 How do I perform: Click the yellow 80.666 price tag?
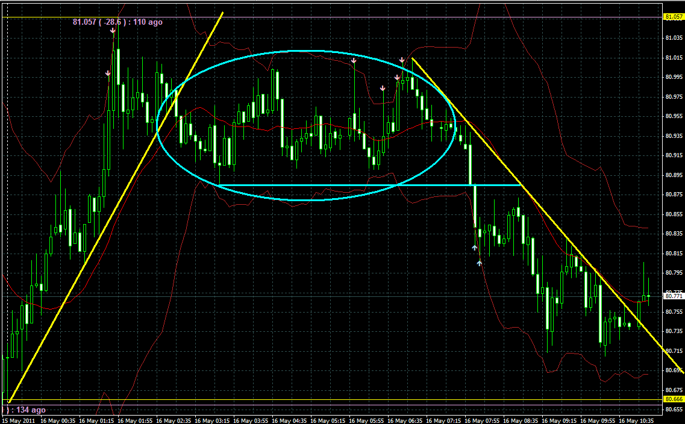point(673,399)
